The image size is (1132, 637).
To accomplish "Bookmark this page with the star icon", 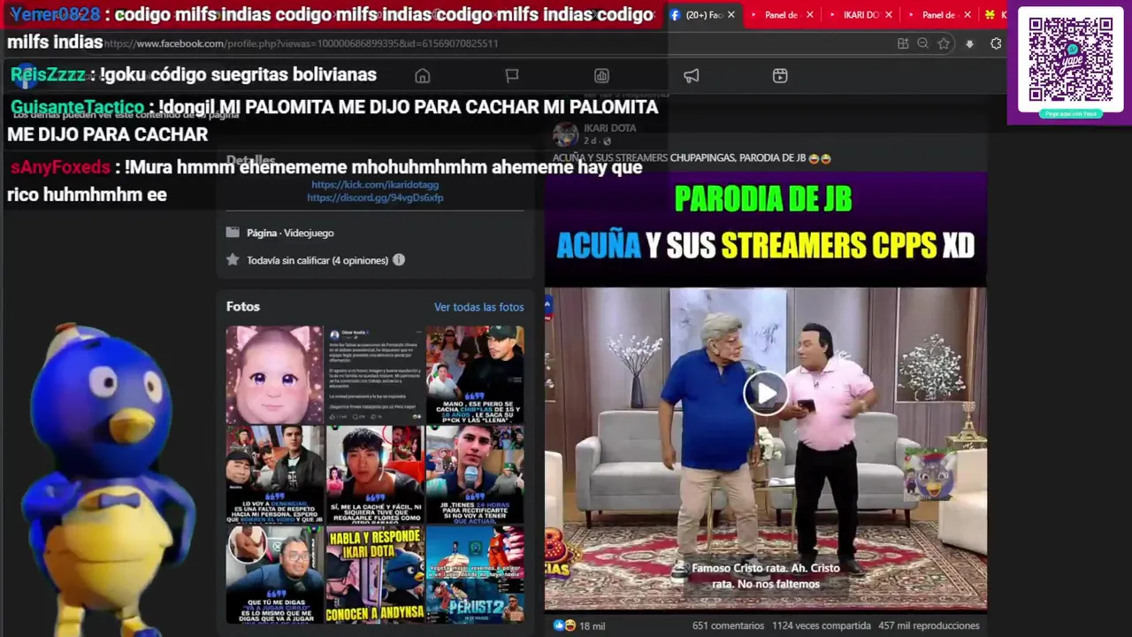I will pyautogui.click(x=944, y=43).
